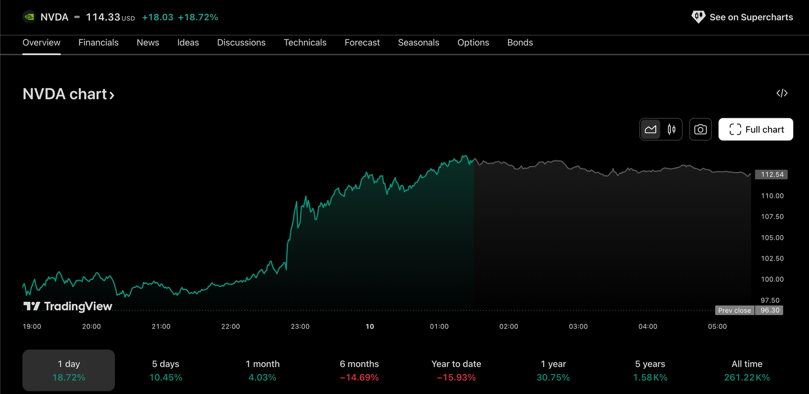
Task: Select the Year to date range
Action: [456, 370]
